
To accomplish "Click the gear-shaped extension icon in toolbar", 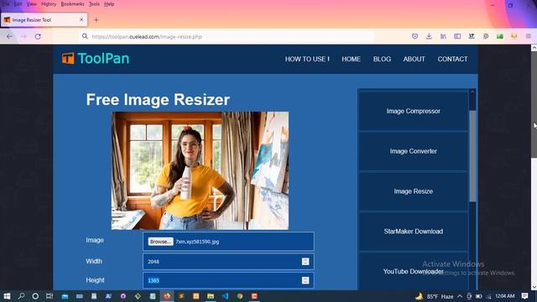I will pyautogui.click(x=486, y=36).
